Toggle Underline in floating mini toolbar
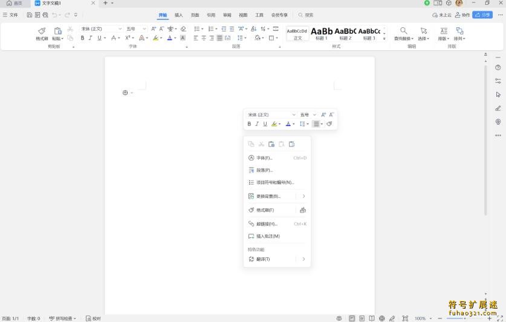 (x=265, y=123)
